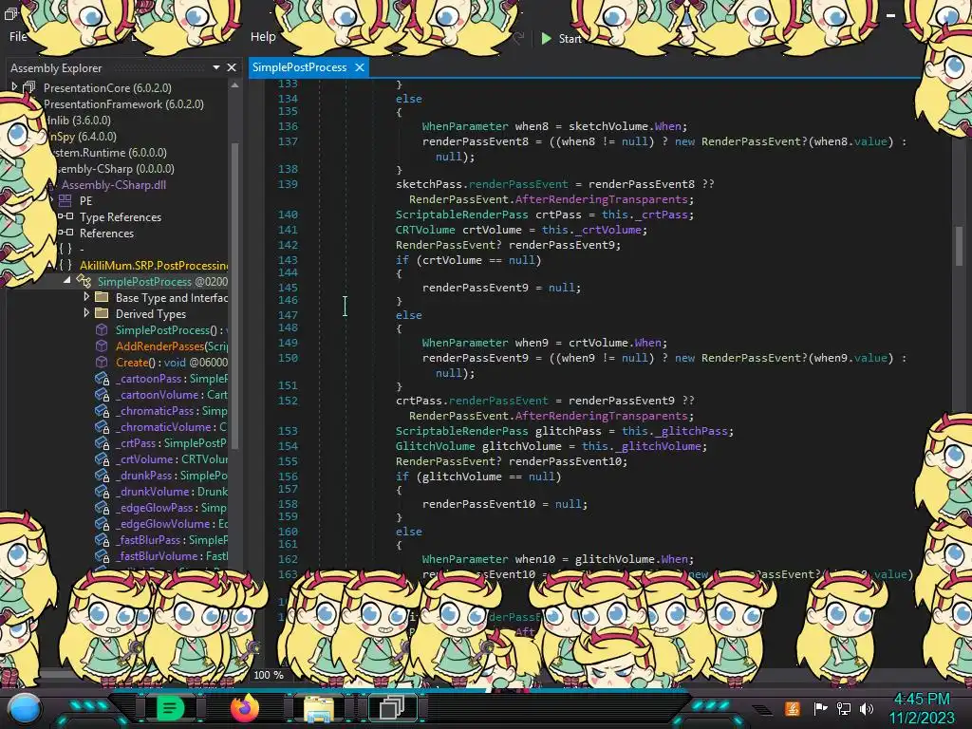Click the _fastBlurPass field icon
Viewport: 972px width, 729px height.
(x=103, y=539)
